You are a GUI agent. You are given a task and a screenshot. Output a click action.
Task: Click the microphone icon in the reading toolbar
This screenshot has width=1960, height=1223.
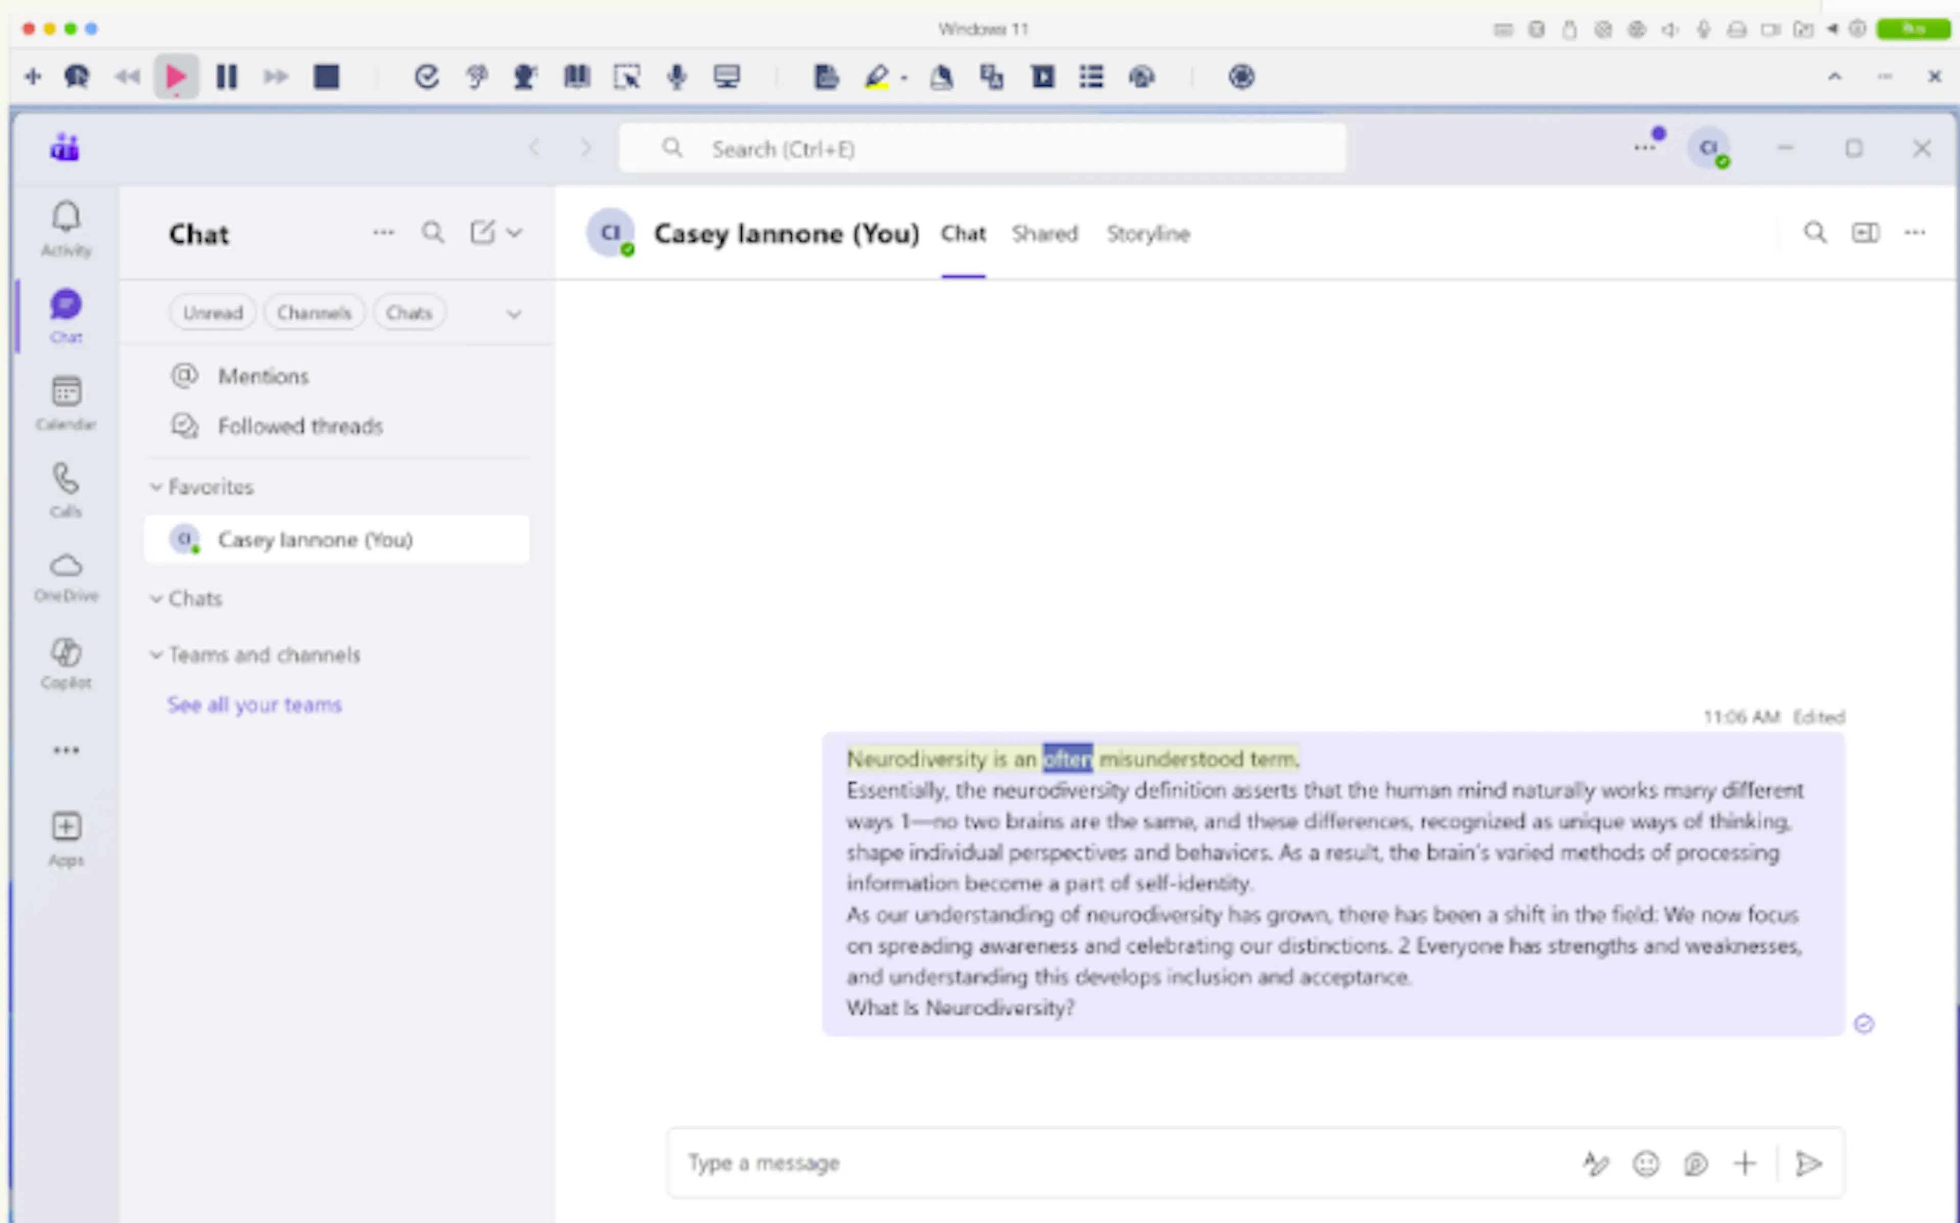click(x=677, y=77)
